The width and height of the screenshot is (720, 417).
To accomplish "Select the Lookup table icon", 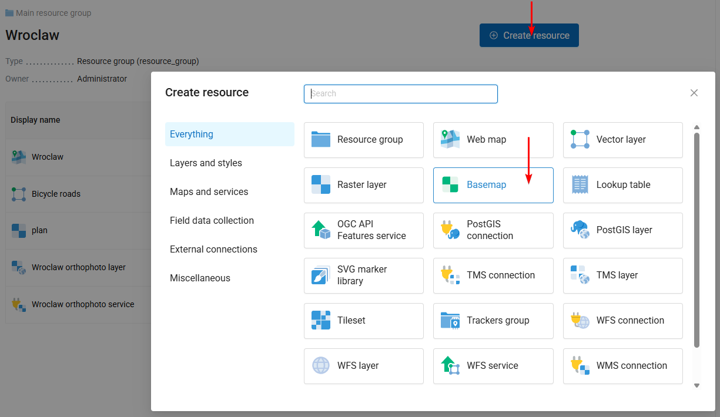I will pos(580,185).
